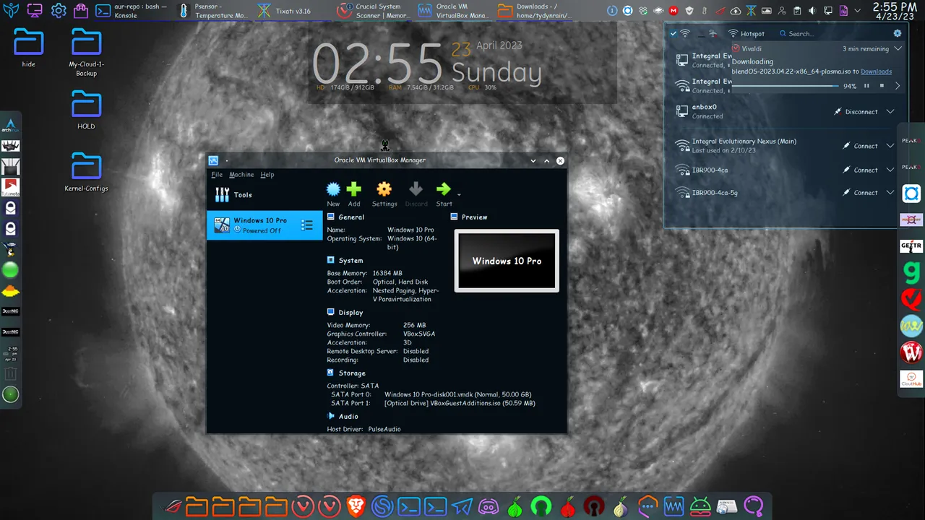Image resolution: width=925 pixels, height=520 pixels.
Task: Launch Discord from the dock
Action: (489, 507)
